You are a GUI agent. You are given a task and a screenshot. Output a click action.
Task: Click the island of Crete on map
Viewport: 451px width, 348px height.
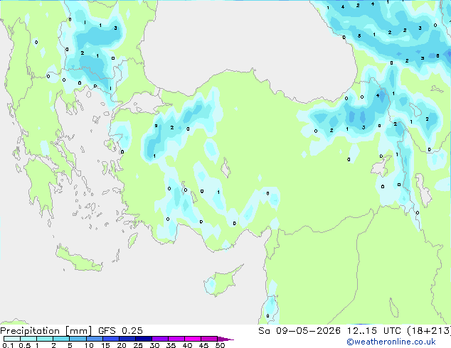[x=78, y=259]
